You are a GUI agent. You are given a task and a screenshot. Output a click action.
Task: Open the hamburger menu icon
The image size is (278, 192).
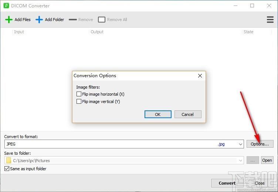(270, 20)
